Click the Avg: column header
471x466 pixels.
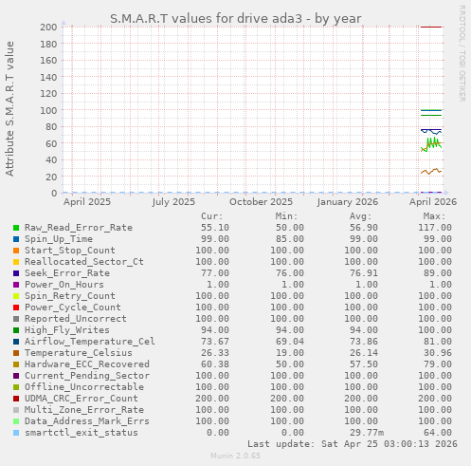pyautogui.click(x=360, y=216)
